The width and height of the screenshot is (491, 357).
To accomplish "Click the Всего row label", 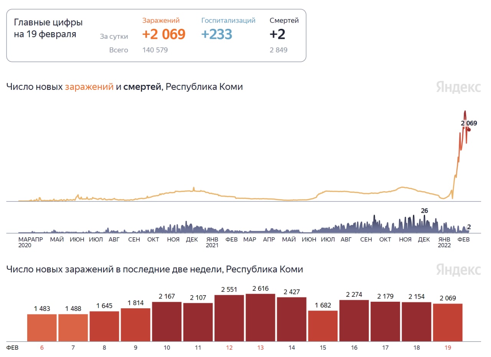I will [x=119, y=50].
